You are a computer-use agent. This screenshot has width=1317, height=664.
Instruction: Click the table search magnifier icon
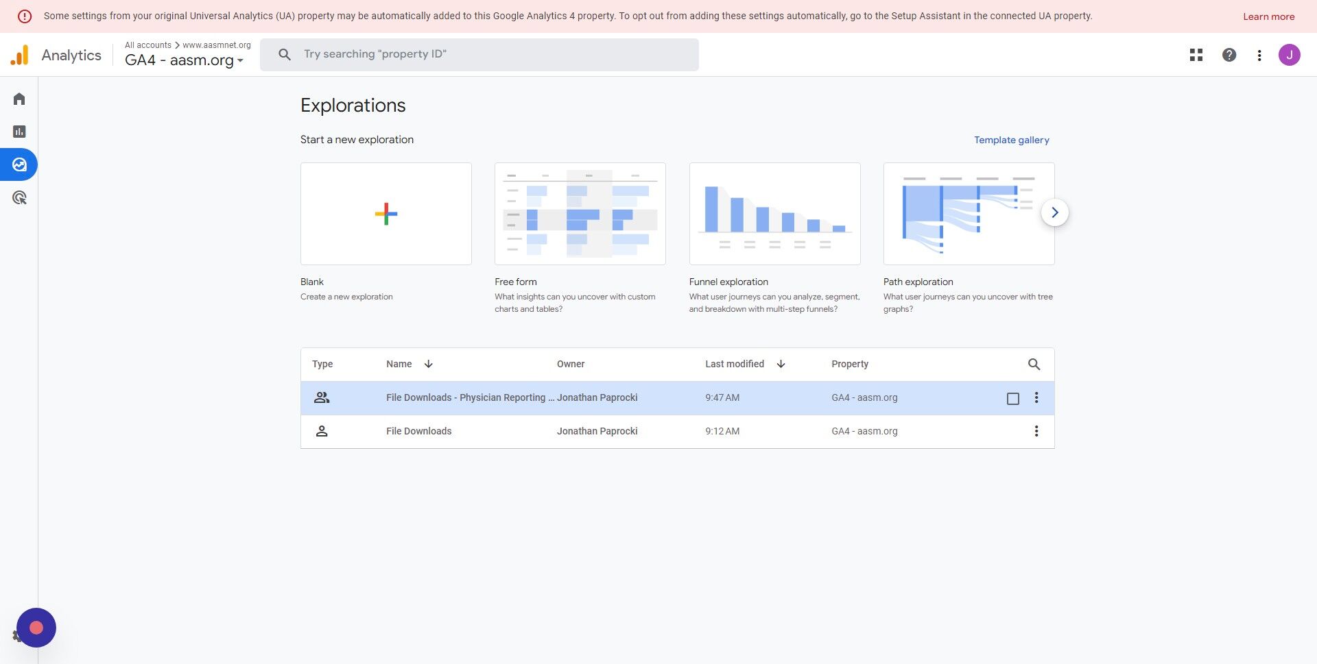pyautogui.click(x=1034, y=365)
